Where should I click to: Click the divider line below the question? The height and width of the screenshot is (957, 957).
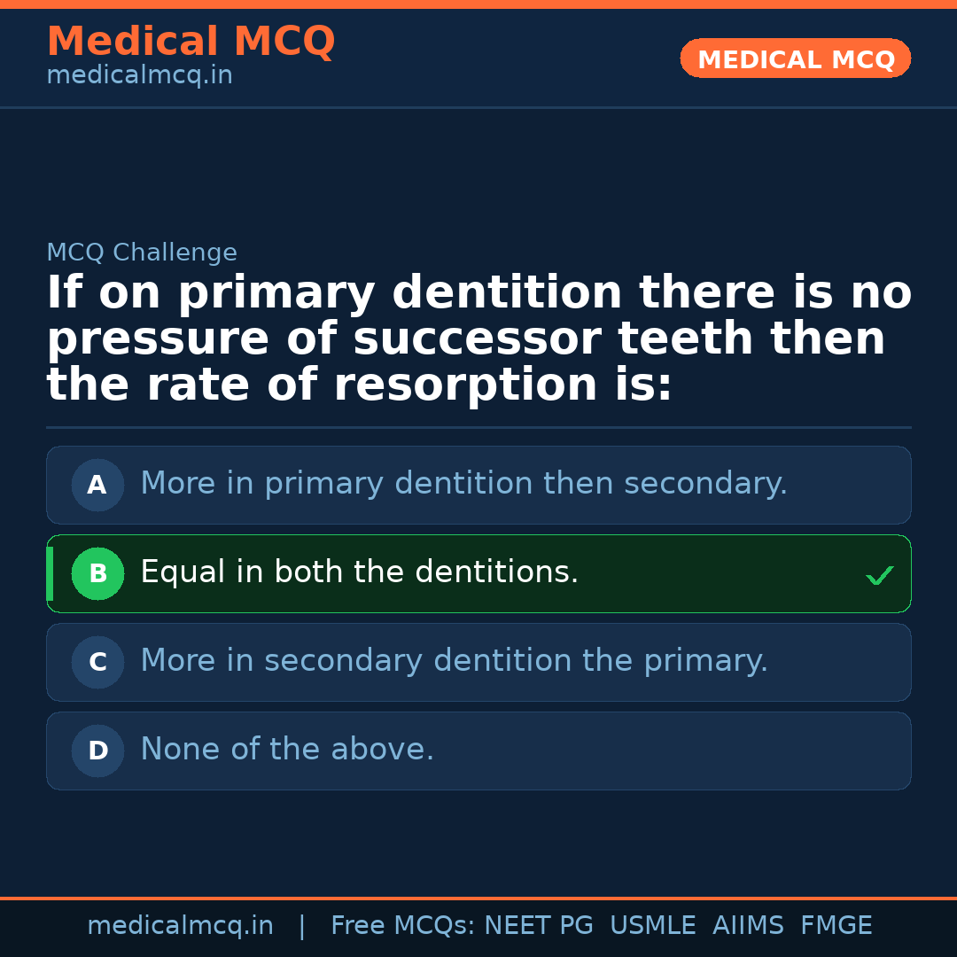pos(478,428)
